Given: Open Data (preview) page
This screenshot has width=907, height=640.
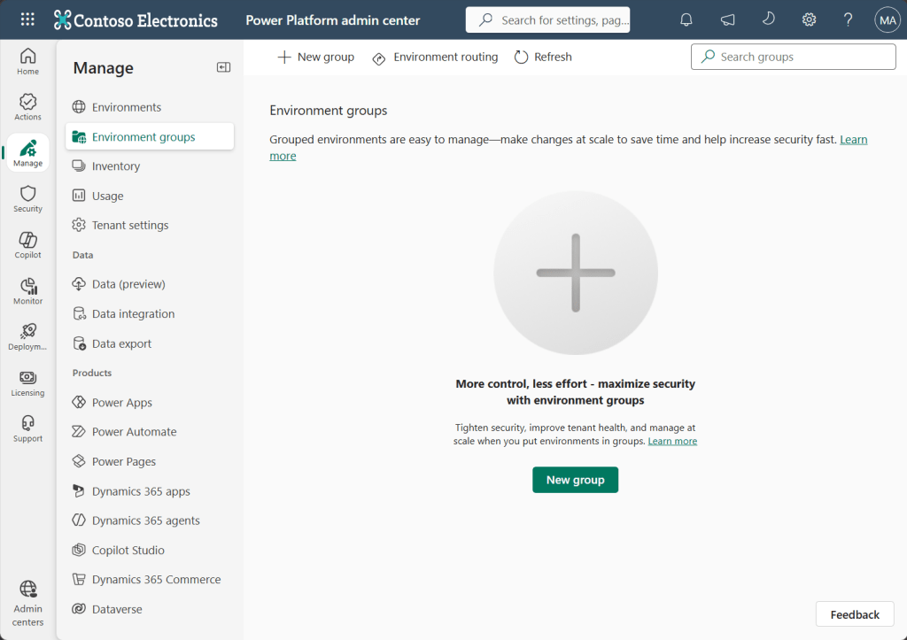Looking at the screenshot, I should [x=150, y=284].
